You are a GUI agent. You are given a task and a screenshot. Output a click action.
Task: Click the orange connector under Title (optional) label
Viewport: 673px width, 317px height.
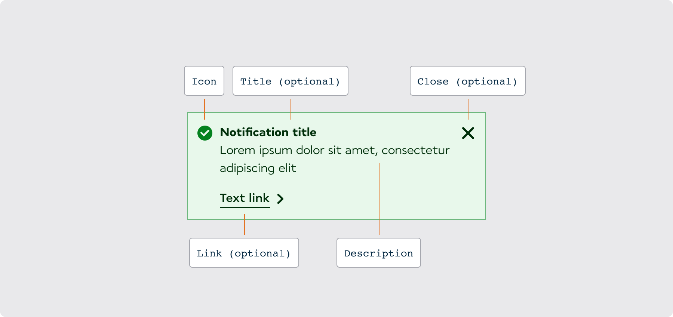click(291, 108)
